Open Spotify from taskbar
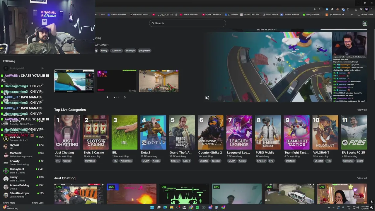Image resolution: width=375 pixels, height=211 pixels. (x=197, y=207)
